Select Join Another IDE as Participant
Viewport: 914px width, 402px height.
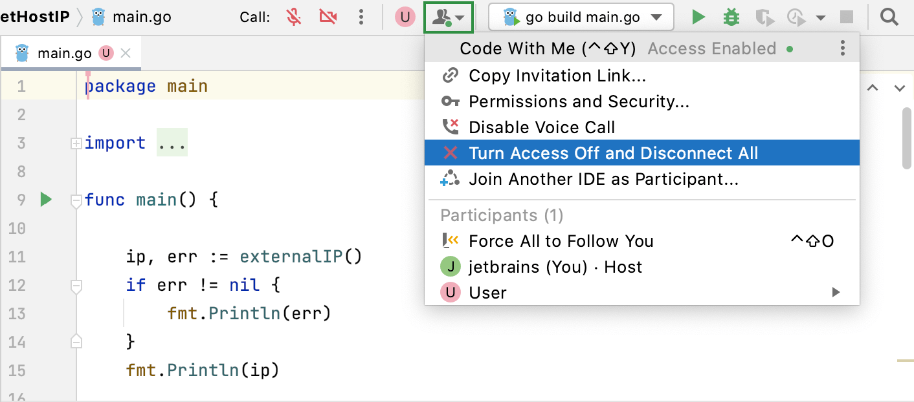(603, 179)
